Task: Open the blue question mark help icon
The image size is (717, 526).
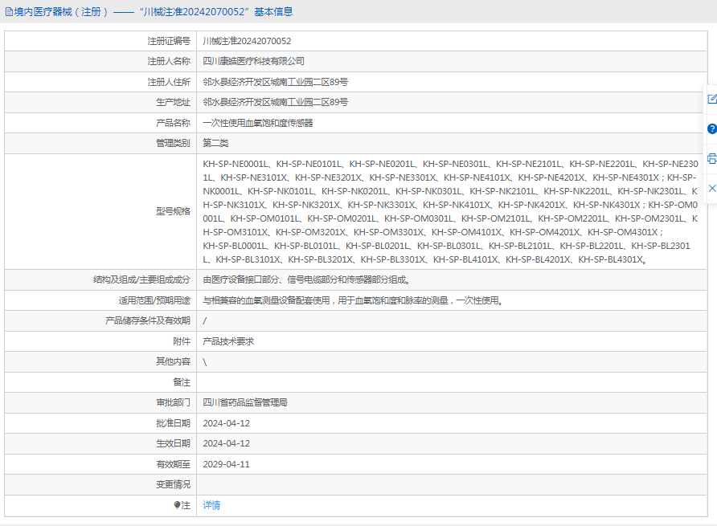Action: 712,128
